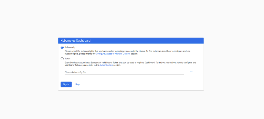Click the Sign in button
264x119 pixels.
coord(66,84)
